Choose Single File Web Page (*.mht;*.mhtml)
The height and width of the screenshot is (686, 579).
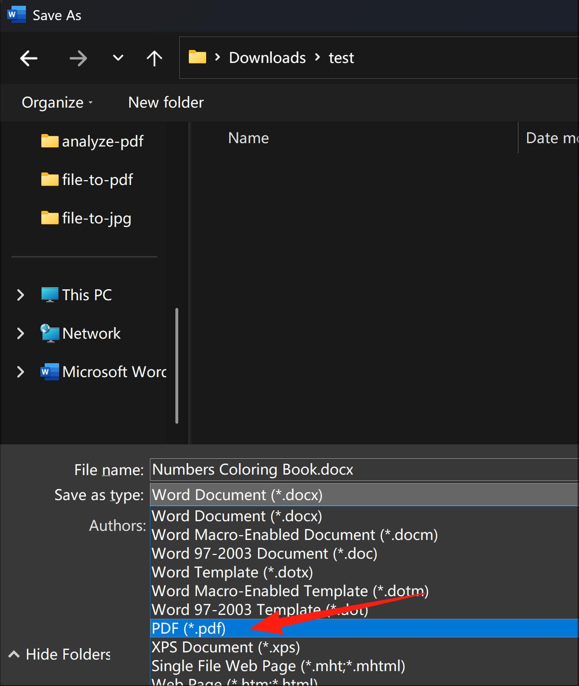[364, 666]
